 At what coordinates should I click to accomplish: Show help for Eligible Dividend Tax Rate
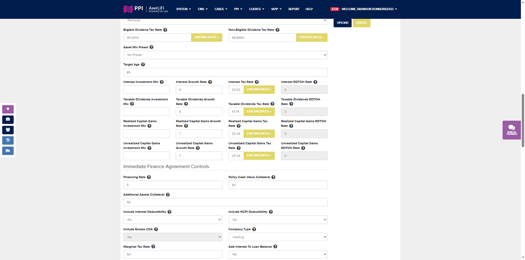[165, 30]
